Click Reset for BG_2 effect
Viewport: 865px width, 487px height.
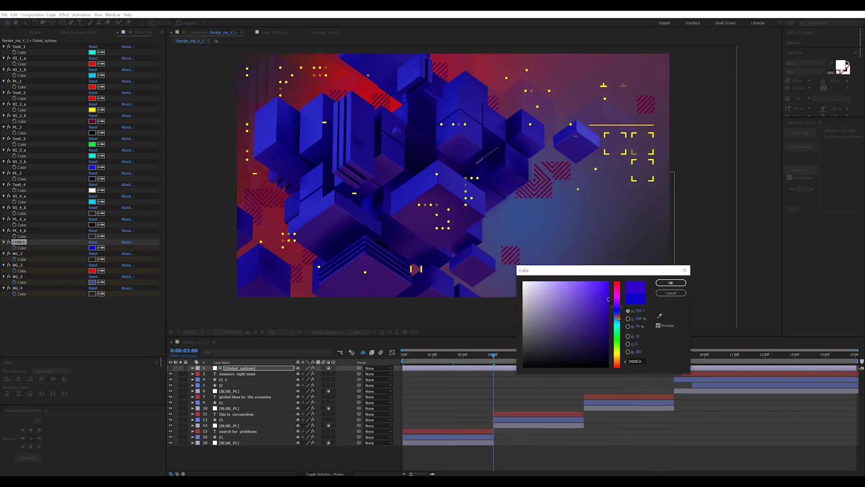tap(93, 265)
